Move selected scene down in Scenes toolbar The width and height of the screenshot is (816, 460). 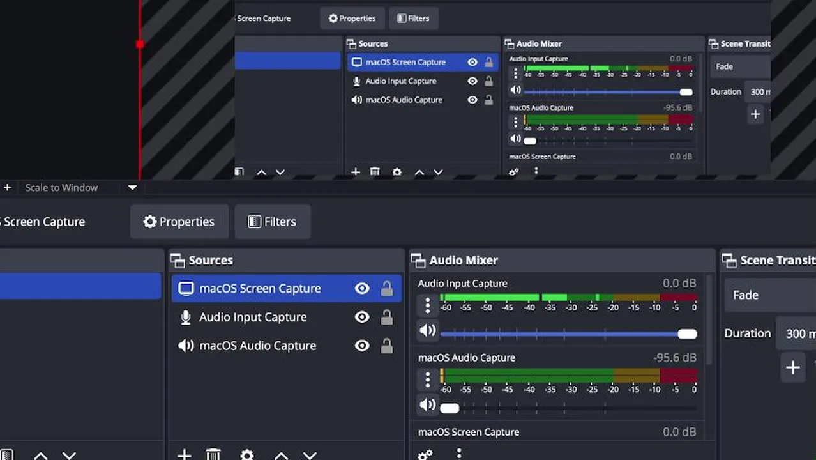pos(69,456)
